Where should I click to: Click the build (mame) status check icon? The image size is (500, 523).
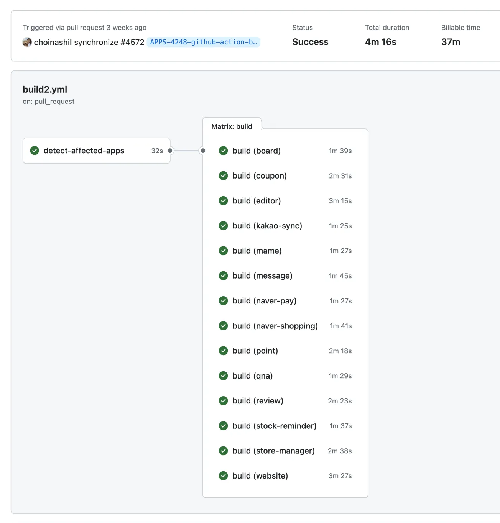223,251
